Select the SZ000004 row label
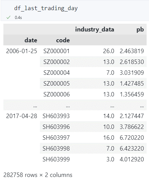Screen dimensions: 149x180 point(56,72)
